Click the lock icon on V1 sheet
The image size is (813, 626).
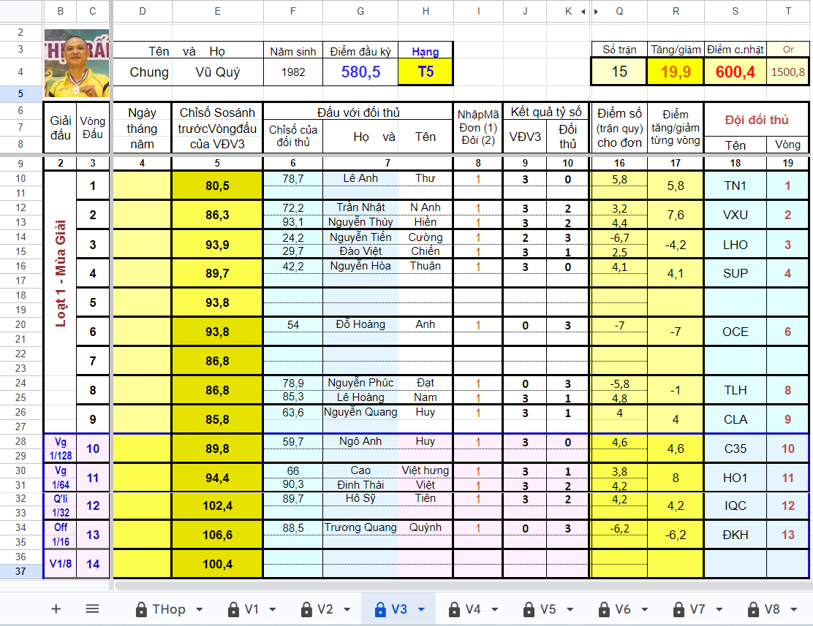233,609
